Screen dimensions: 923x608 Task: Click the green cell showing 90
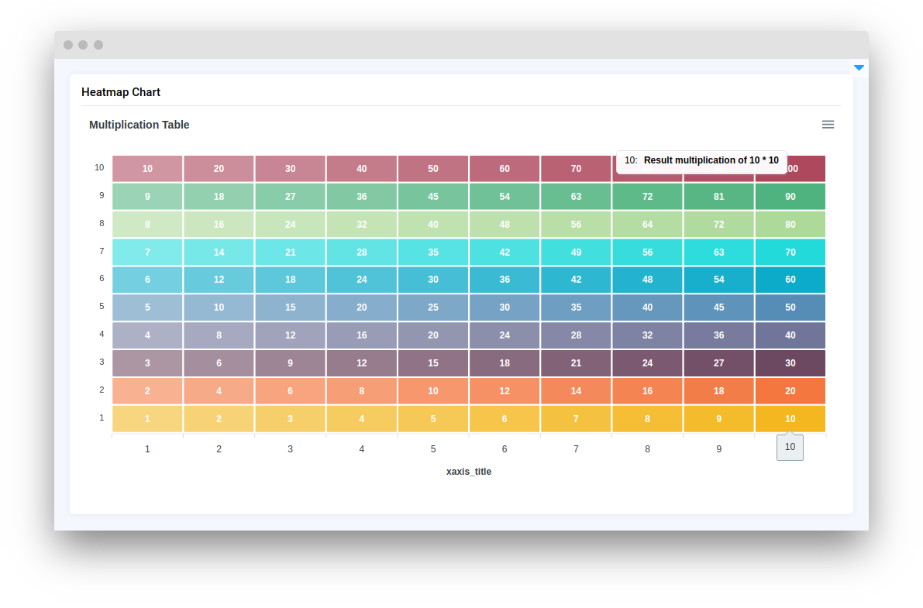click(x=790, y=197)
